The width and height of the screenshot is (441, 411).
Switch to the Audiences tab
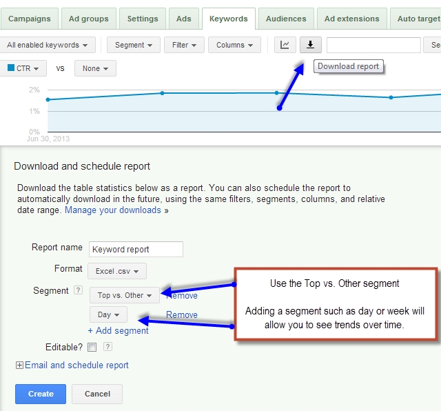coord(286,19)
